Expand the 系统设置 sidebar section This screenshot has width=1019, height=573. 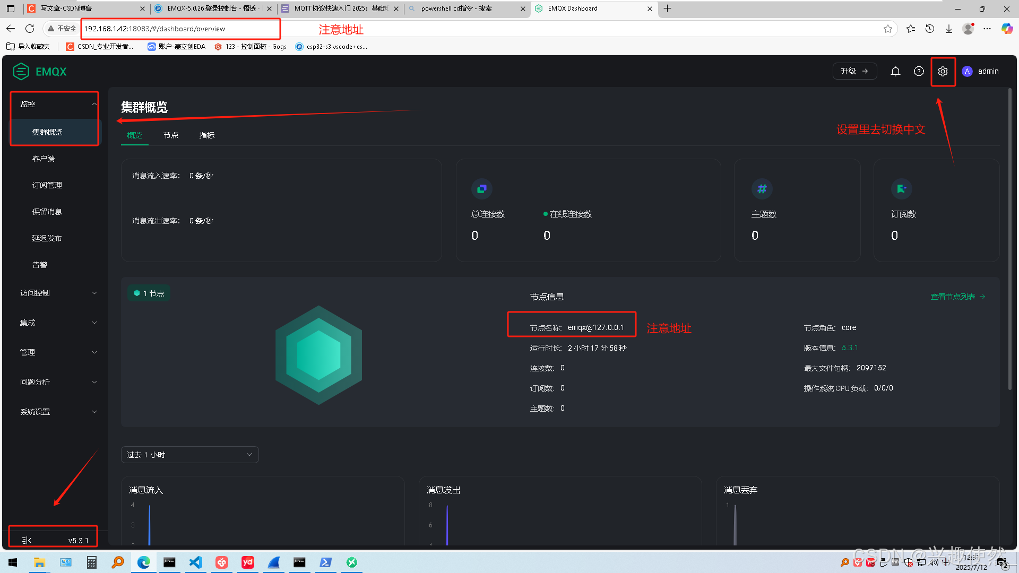[x=58, y=412]
